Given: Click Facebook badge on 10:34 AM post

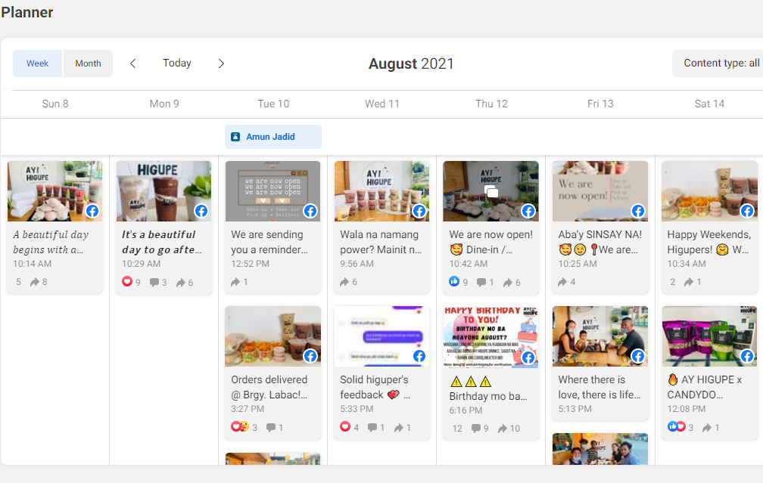Looking at the screenshot, I should [747, 211].
